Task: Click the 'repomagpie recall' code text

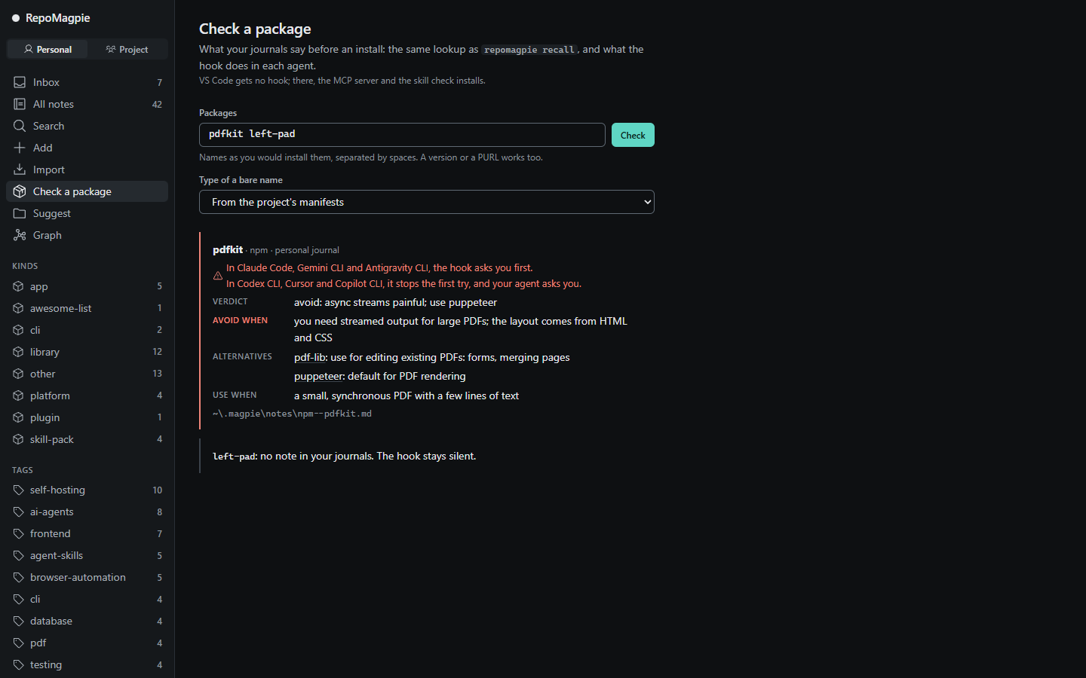Action: pos(529,50)
